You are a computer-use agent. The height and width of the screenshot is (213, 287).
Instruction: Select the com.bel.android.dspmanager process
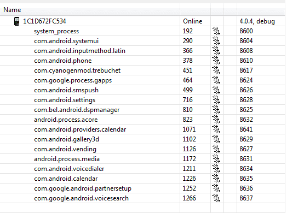pyautogui.click(x=77, y=110)
